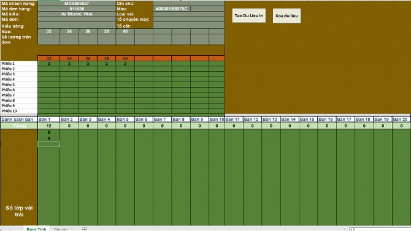Switch to the Bang-Tinh sheet tab

pos(36,229)
